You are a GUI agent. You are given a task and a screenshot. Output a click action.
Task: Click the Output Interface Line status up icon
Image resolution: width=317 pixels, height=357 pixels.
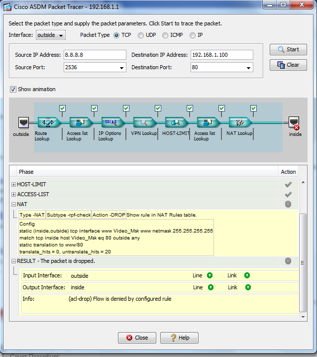(x=211, y=287)
